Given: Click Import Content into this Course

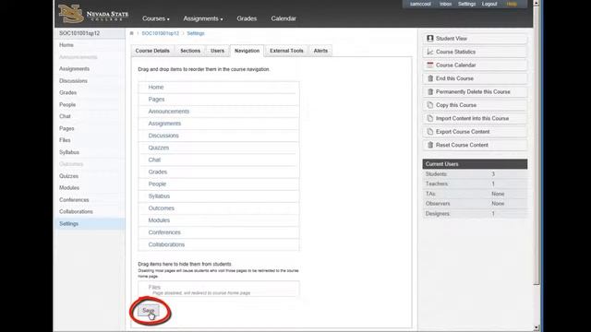Looking at the screenshot, I should pos(475,118).
